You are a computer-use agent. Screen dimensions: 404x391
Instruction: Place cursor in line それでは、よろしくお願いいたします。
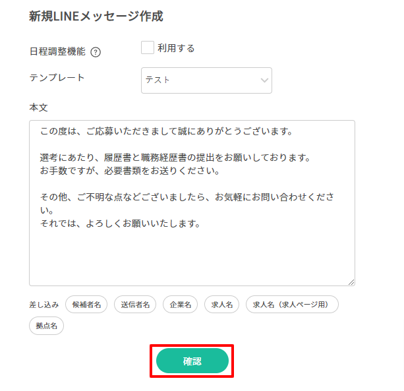pos(120,224)
